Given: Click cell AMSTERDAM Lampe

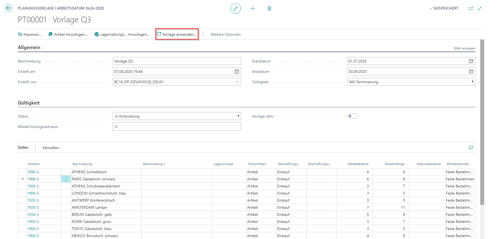Looking at the screenshot, I should pyautogui.click(x=106, y=207).
